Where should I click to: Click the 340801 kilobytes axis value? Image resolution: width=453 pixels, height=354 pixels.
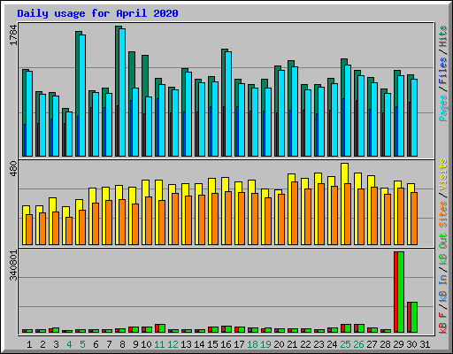pos(13,265)
